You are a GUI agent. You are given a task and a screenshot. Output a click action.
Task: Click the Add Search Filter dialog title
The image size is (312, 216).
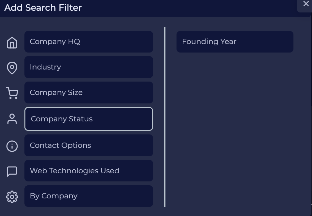click(x=43, y=8)
